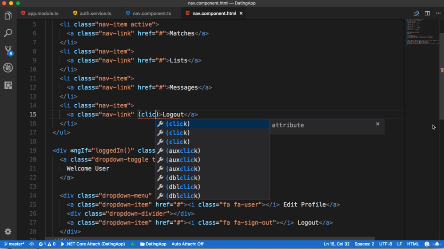Image resolution: width=444 pixels, height=249 pixels.
Task: Open the editor more actions menu
Action: pyautogui.click(x=438, y=13)
